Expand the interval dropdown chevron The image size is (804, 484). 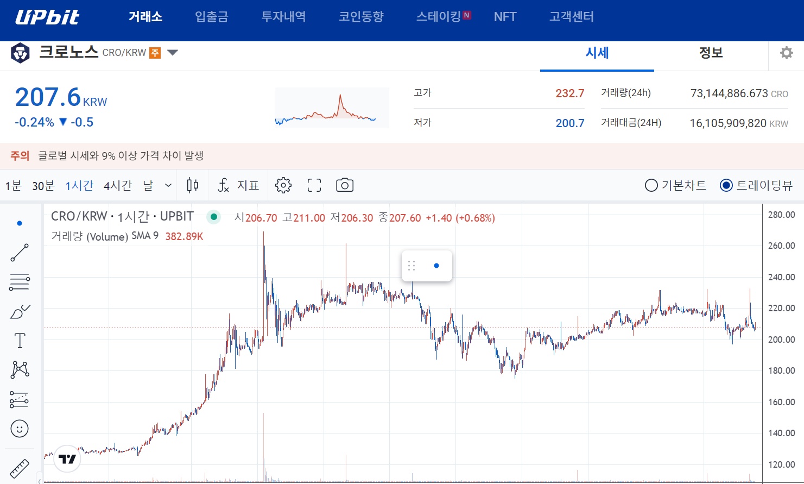coord(168,186)
